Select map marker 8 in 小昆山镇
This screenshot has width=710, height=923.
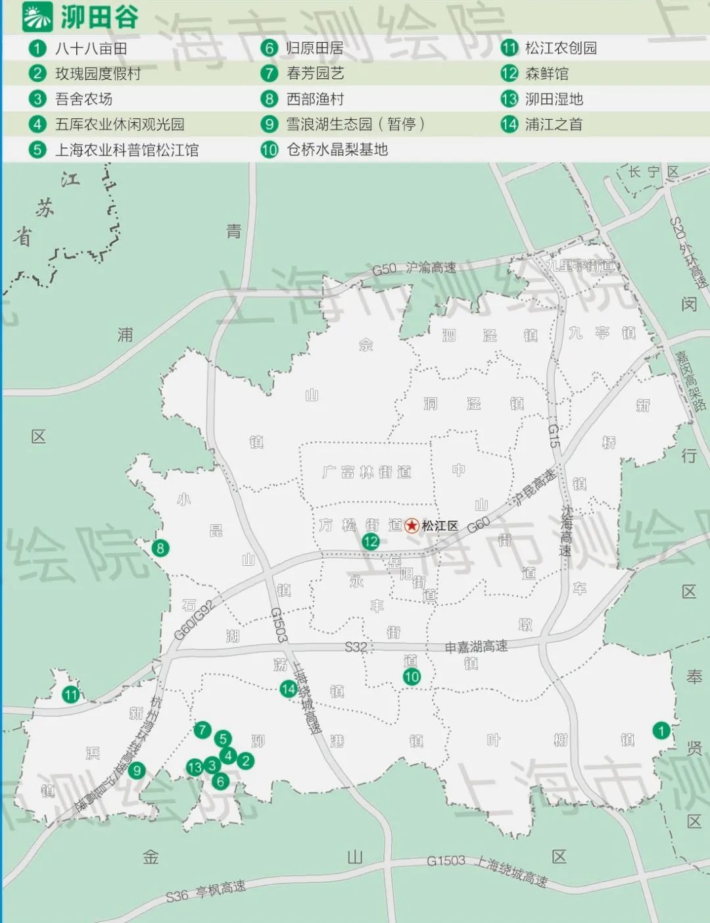[160, 548]
